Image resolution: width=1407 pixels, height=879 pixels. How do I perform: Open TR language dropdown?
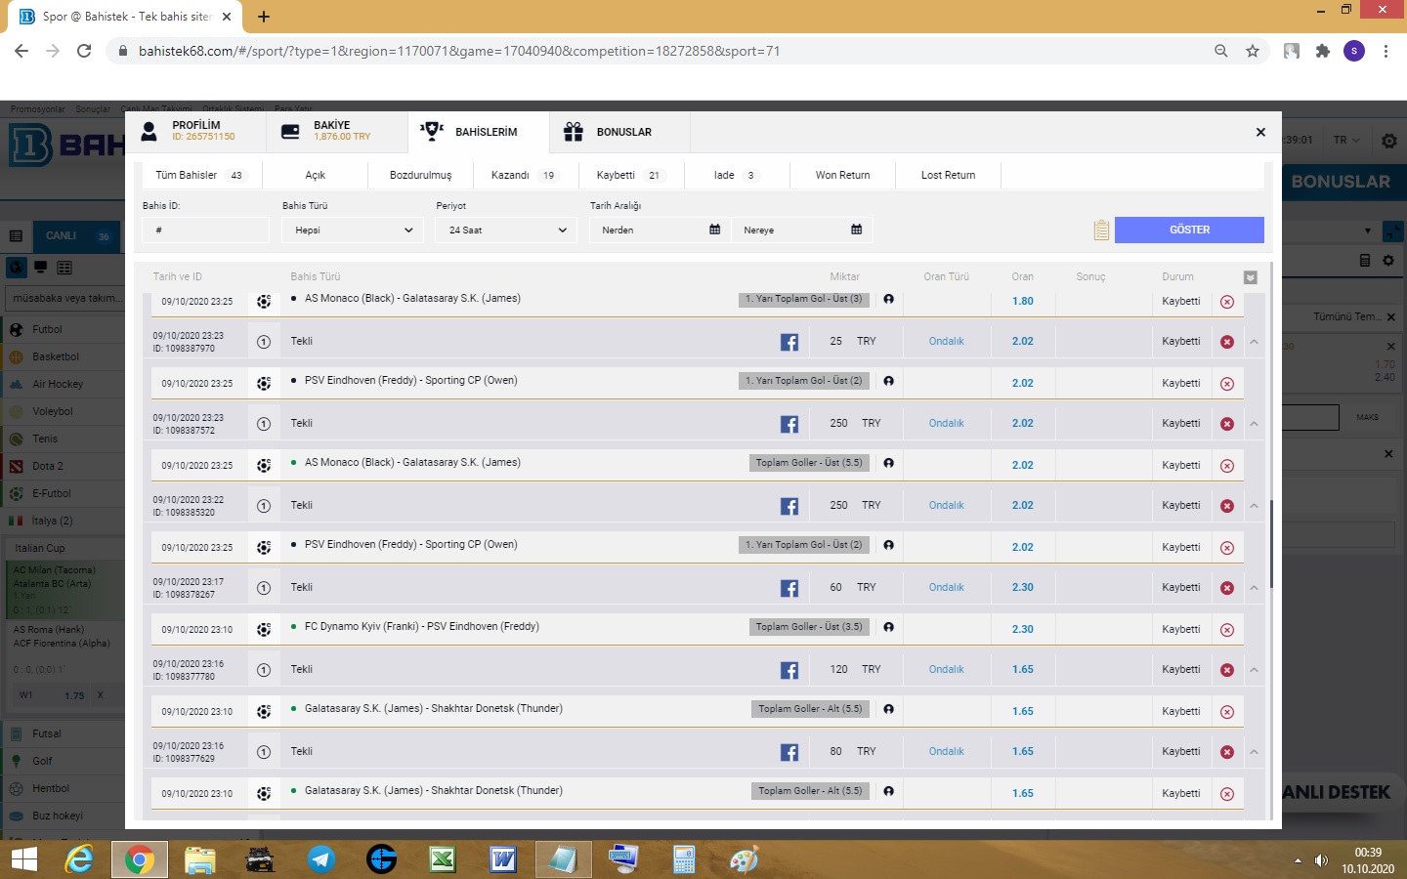point(1346,141)
